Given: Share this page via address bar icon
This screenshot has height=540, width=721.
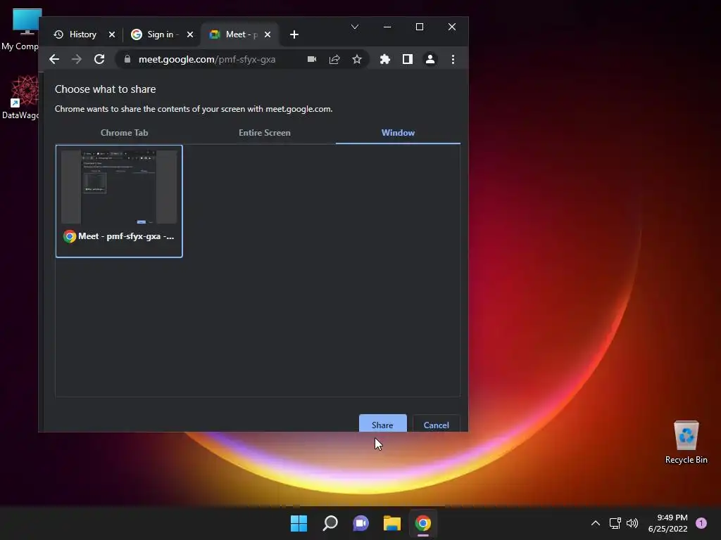Looking at the screenshot, I should coord(334,59).
